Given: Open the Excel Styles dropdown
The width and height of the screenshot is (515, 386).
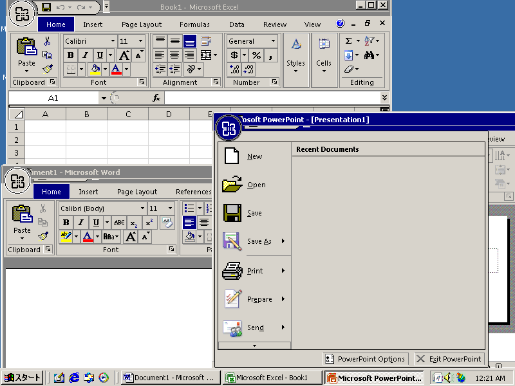Looking at the screenshot, I should point(295,60).
